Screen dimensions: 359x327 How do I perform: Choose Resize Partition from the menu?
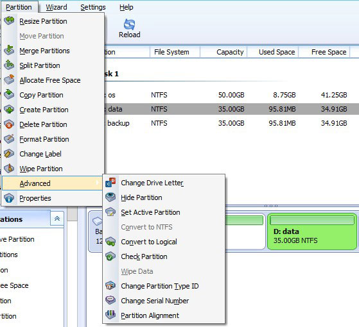point(53,21)
